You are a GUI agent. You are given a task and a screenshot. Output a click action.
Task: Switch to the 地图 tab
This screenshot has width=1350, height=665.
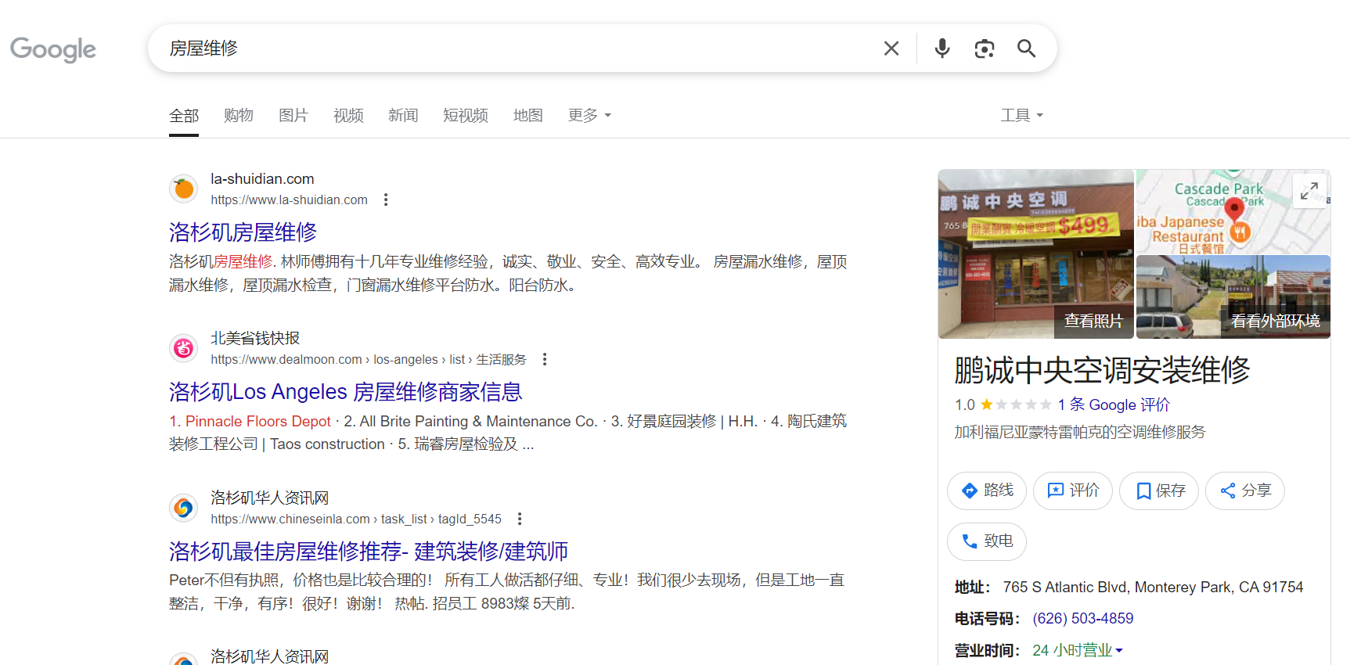point(528,116)
